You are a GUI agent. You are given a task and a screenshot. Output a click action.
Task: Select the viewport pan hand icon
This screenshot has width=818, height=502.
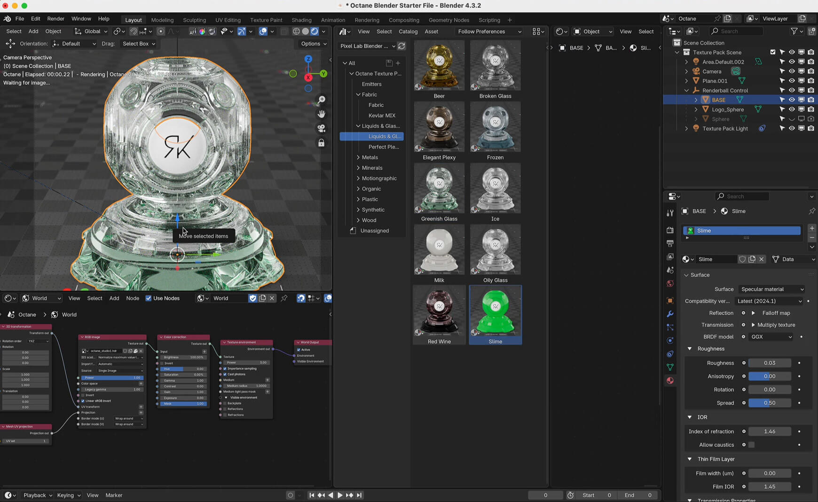click(x=322, y=114)
